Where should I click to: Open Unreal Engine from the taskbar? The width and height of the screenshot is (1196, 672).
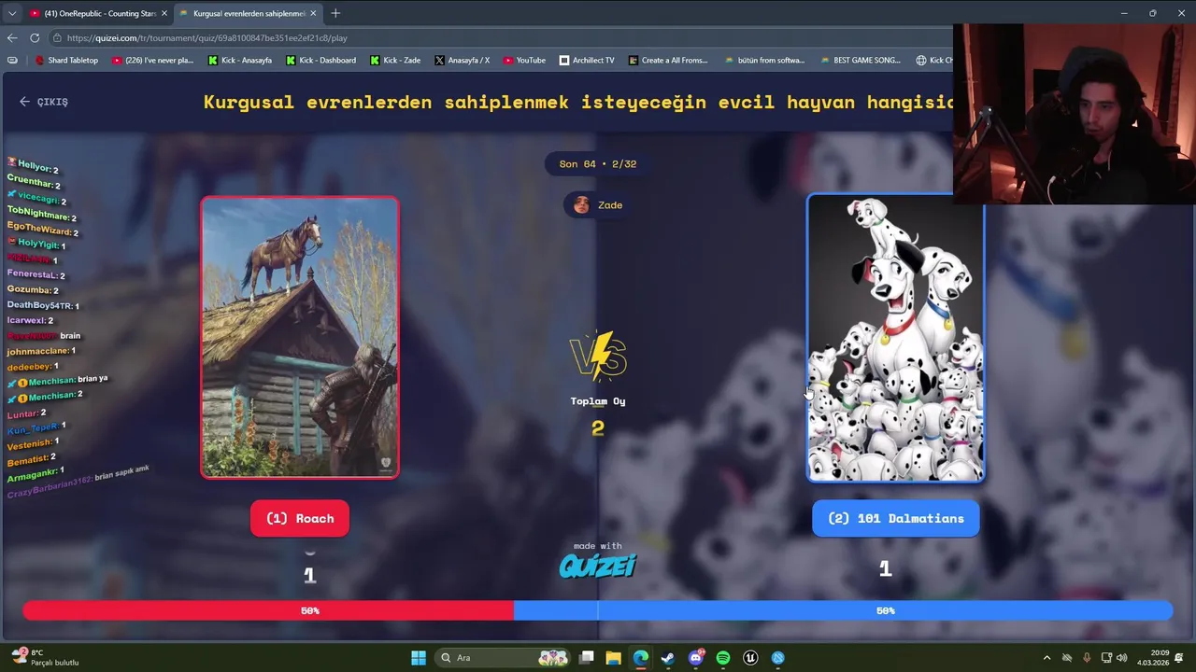(750, 658)
